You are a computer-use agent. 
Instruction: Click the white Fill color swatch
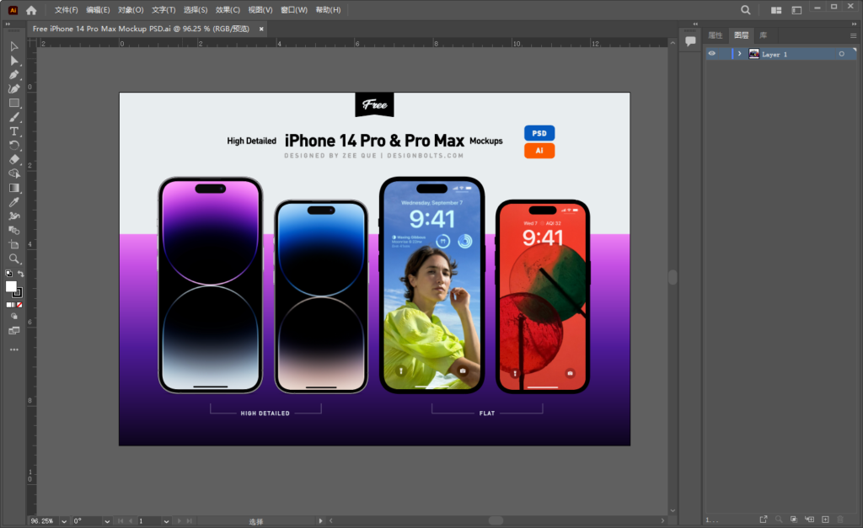pos(10,286)
